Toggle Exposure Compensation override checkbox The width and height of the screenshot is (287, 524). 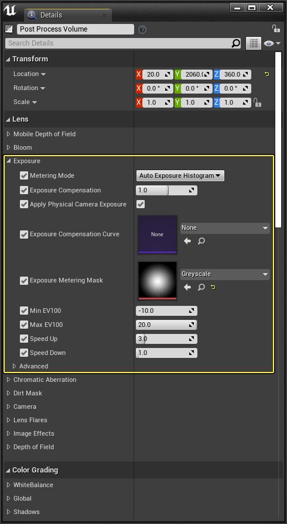click(x=24, y=190)
